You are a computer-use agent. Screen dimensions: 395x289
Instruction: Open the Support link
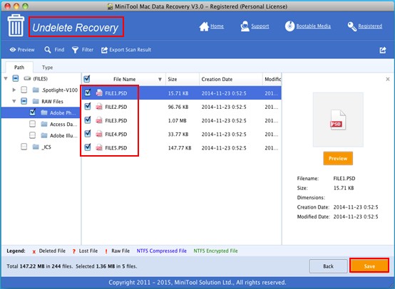pos(260,26)
